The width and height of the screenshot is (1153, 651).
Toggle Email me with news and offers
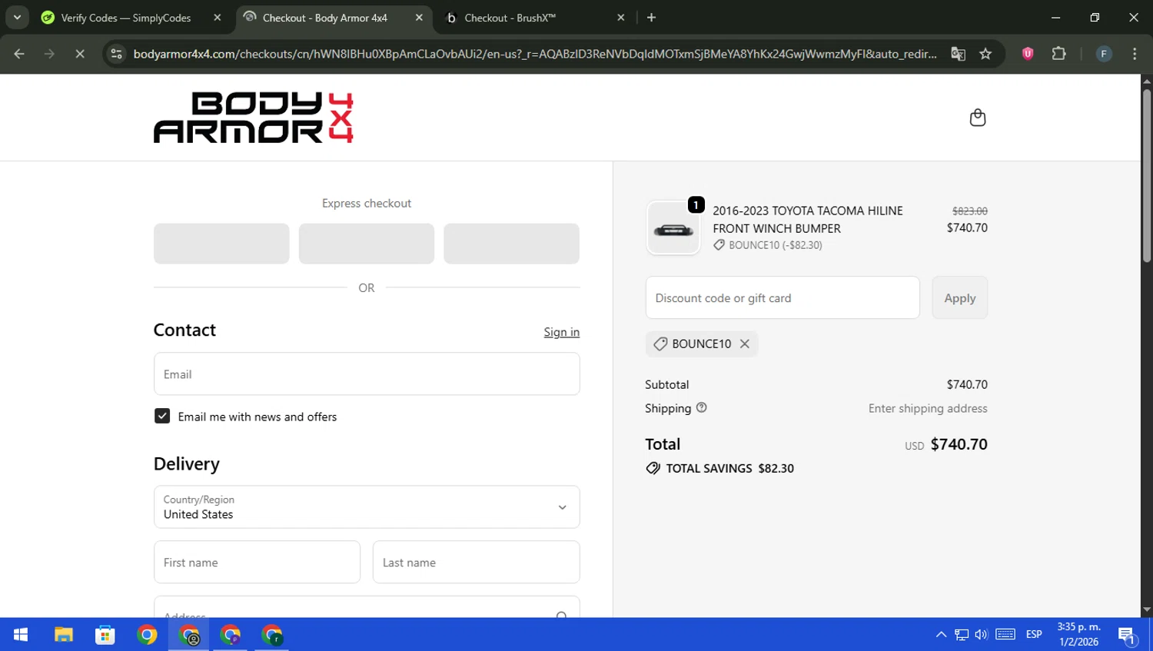point(162,416)
